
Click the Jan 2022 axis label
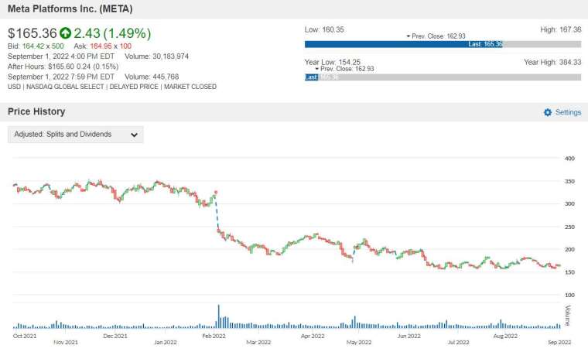tap(166, 342)
